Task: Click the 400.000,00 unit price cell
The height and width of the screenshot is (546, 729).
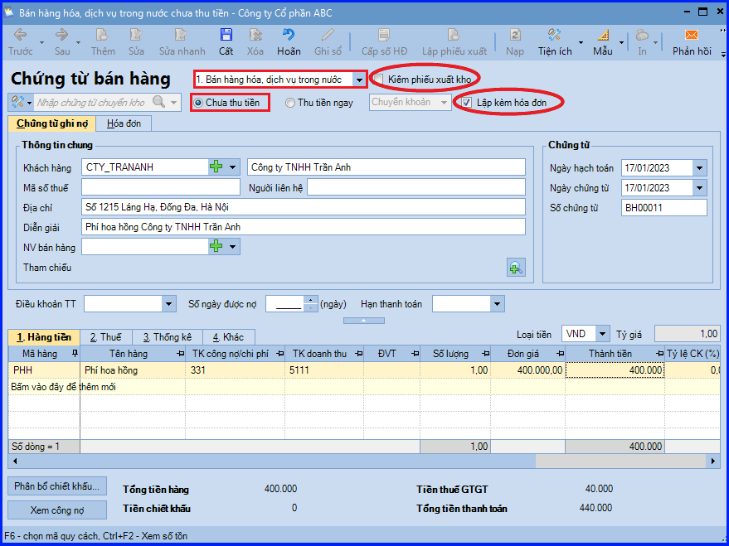Action: tap(528, 370)
